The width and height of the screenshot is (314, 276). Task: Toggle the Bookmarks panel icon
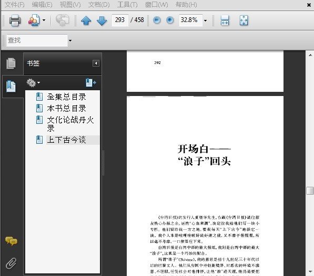(x=11, y=86)
